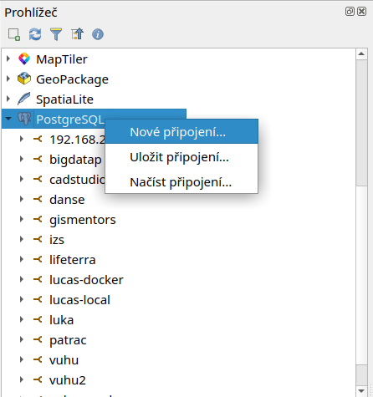Select the danse connection
The image size is (373, 397).
click(x=67, y=200)
